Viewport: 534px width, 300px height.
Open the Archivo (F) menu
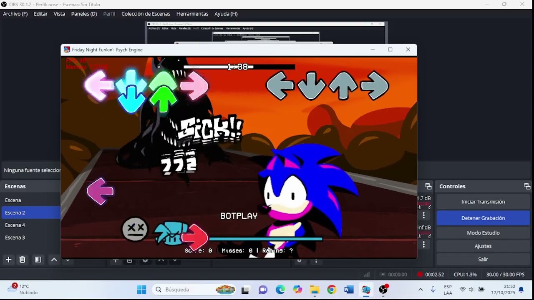click(15, 14)
